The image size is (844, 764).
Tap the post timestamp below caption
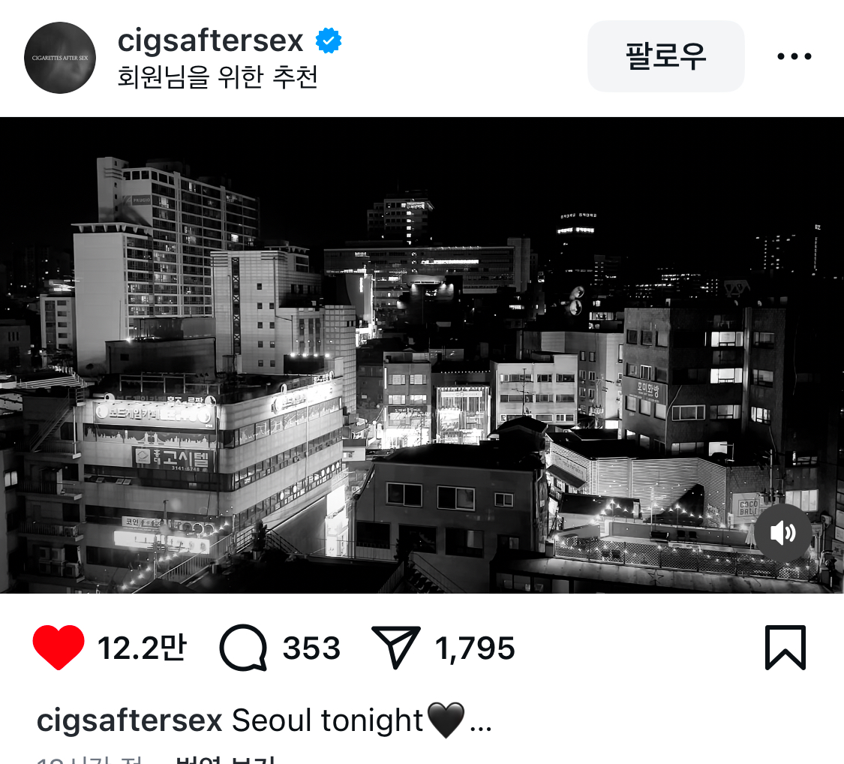[x=89, y=759]
